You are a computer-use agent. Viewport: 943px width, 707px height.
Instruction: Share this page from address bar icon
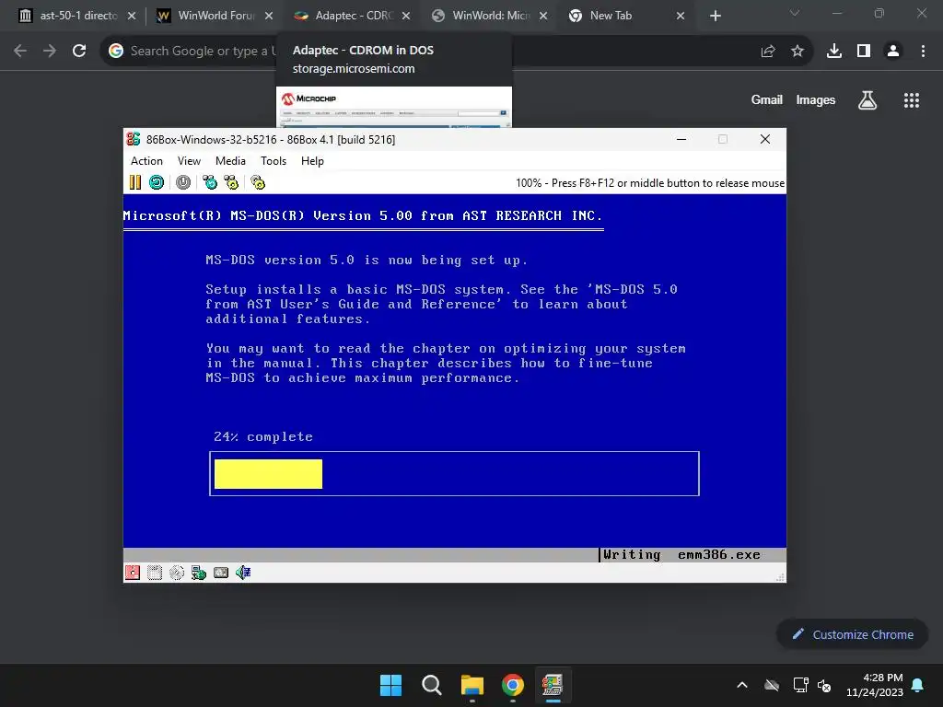click(768, 52)
